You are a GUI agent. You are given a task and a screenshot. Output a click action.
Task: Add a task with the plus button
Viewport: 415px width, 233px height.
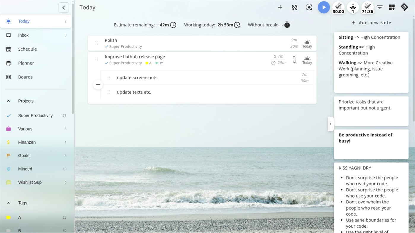[280, 7]
